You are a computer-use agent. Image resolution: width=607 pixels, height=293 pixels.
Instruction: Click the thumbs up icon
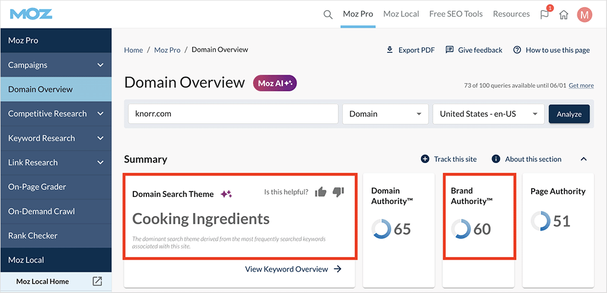pyautogui.click(x=321, y=192)
